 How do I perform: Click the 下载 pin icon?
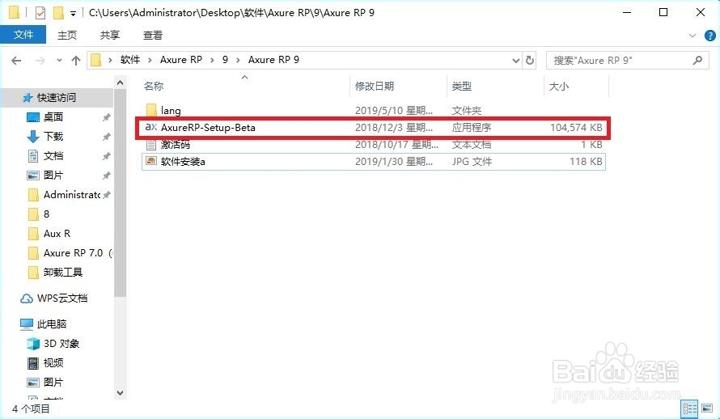pyautogui.click(x=106, y=137)
